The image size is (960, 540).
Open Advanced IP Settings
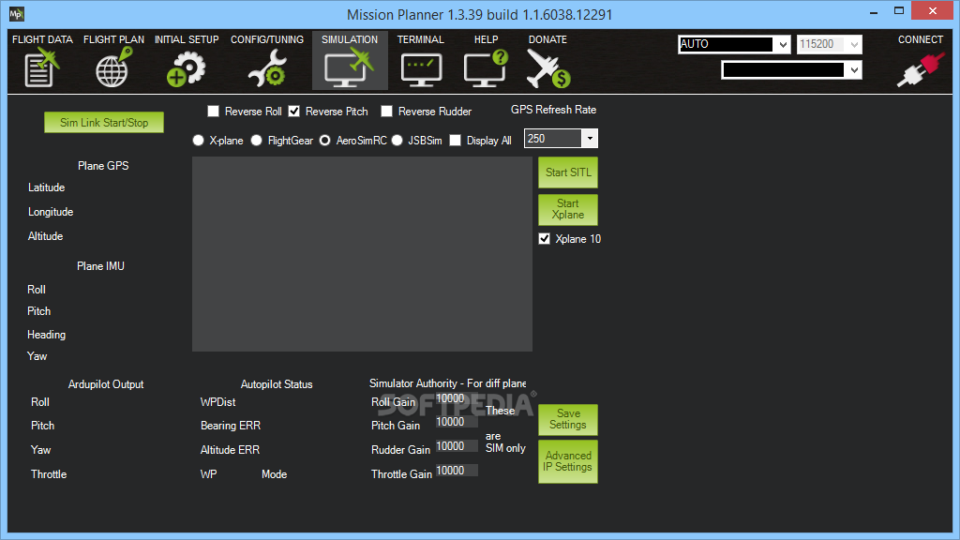[x=568, y=461]
